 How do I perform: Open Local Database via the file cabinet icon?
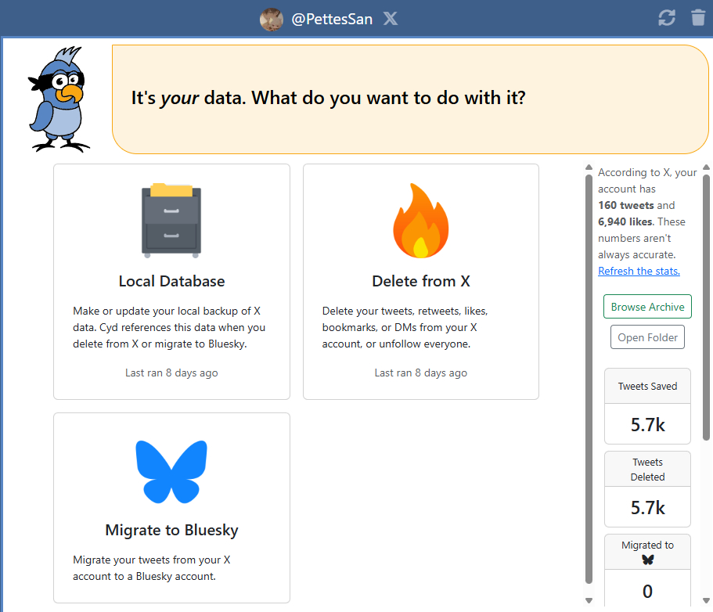point(171,221)
